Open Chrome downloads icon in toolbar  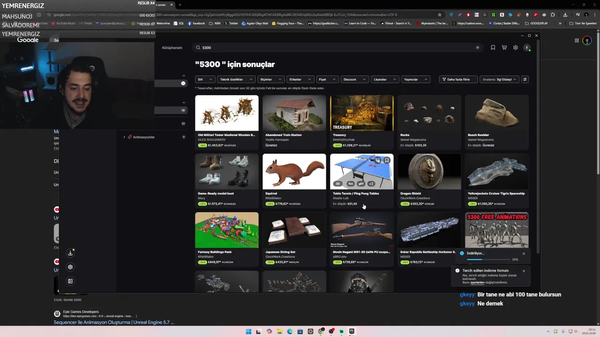(565, 15)
